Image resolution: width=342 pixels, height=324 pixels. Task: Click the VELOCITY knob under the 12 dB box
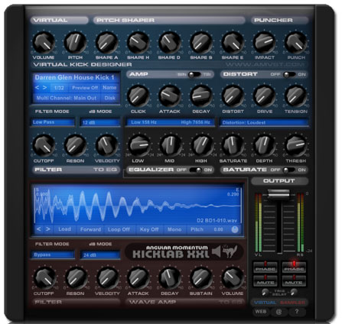(106, 145)
